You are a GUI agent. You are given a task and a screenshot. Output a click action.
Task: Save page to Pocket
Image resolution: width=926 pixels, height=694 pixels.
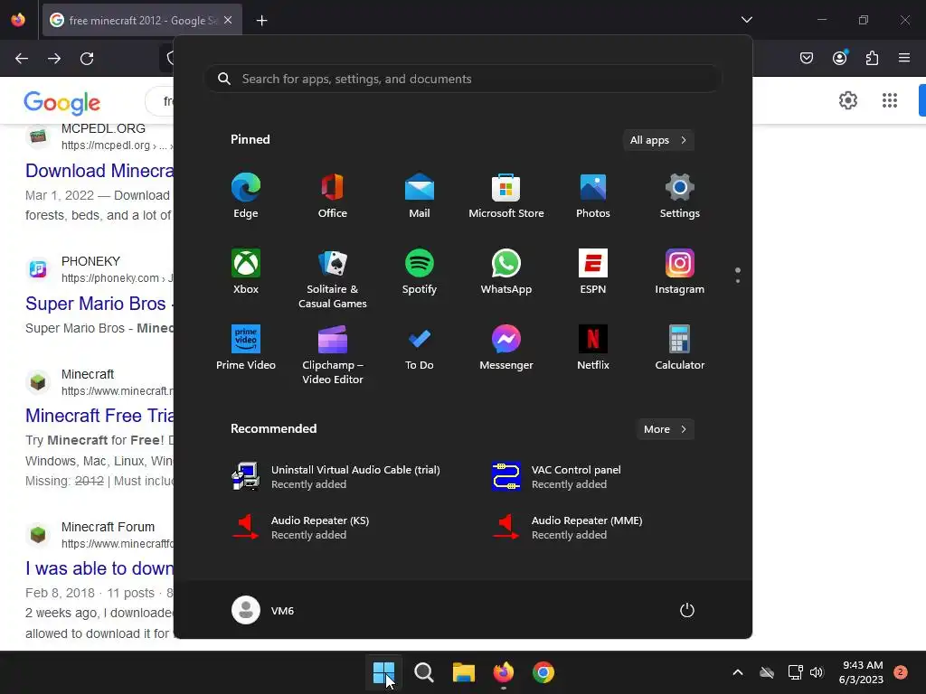click(806, 58)
